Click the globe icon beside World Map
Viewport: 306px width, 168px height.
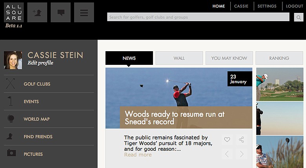(x=11, y=119)
